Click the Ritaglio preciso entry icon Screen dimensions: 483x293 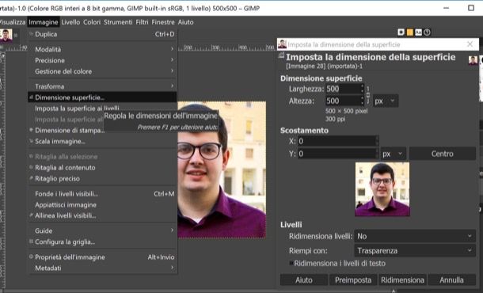[x=31, y=178]
